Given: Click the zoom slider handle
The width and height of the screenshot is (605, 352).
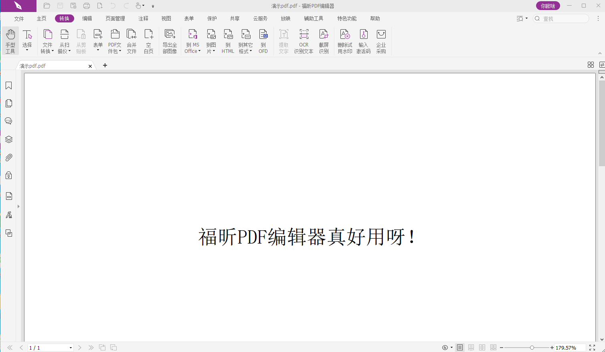Looking at the screenshot, I should [532, 348].
